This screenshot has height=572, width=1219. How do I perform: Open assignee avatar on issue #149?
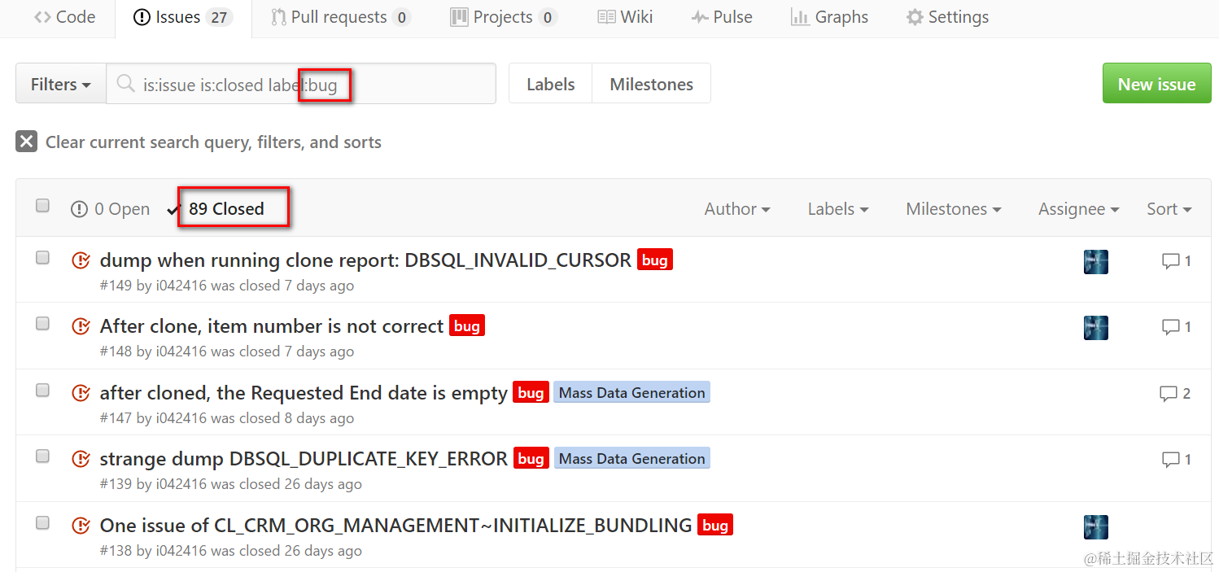click(1096, 261)
